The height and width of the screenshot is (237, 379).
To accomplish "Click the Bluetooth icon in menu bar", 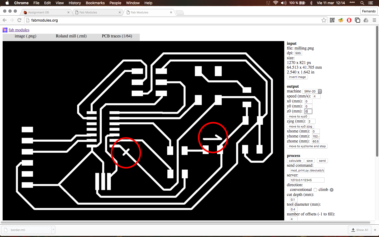I will [311, 3].
